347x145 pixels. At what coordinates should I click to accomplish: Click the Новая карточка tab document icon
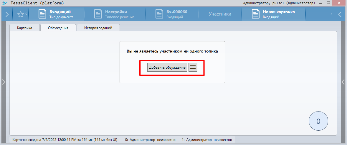point(256,14)
